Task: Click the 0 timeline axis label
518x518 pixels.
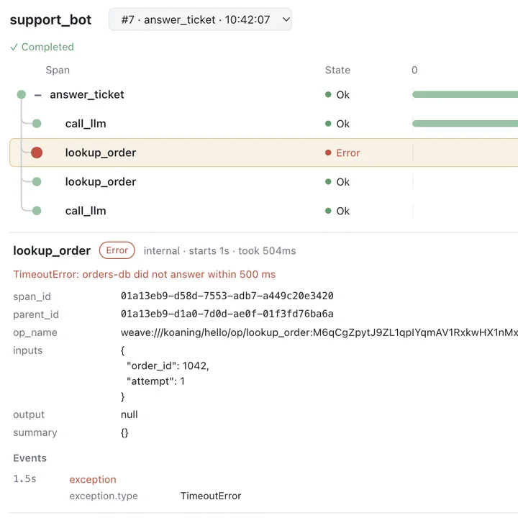Action: coord(414,70)
